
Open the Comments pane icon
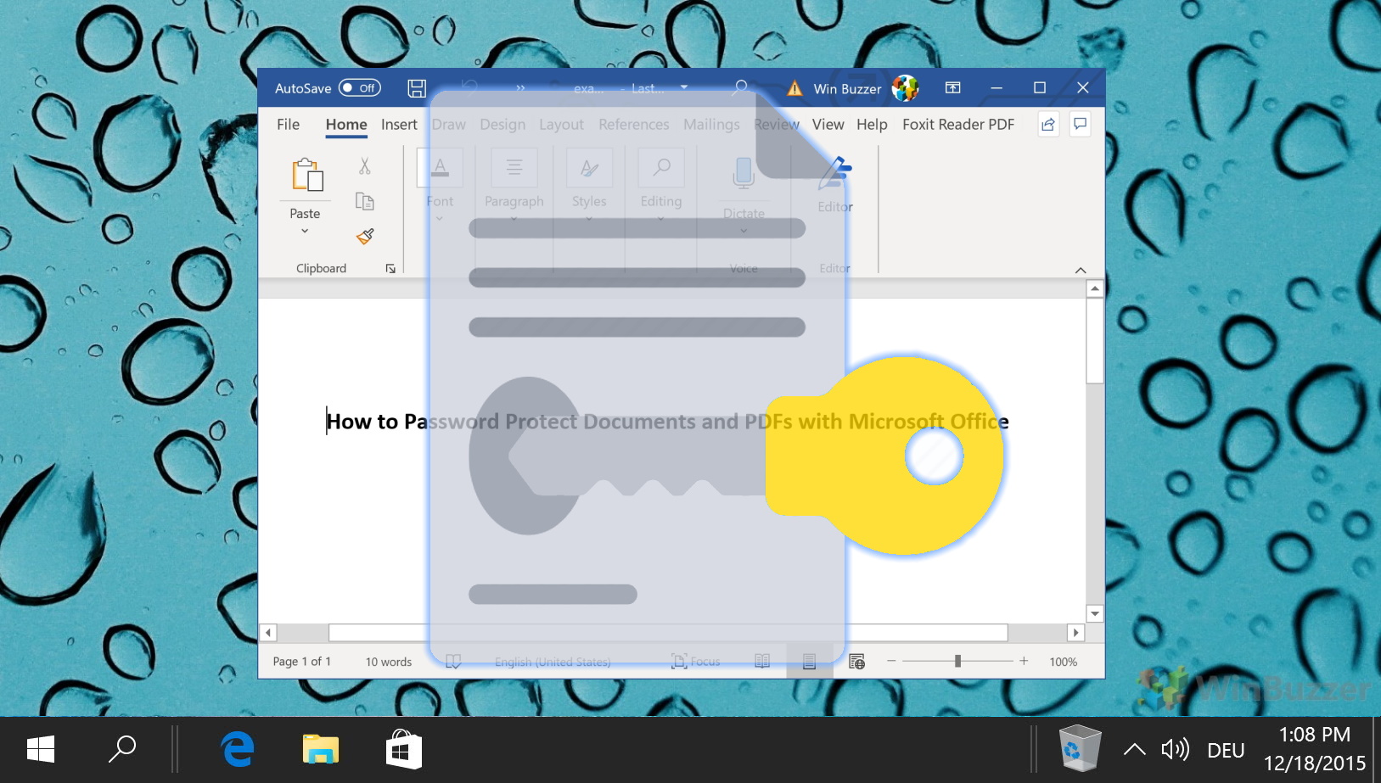1081,125
